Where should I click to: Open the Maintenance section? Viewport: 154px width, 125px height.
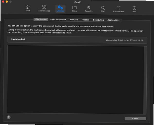[44, 8]
